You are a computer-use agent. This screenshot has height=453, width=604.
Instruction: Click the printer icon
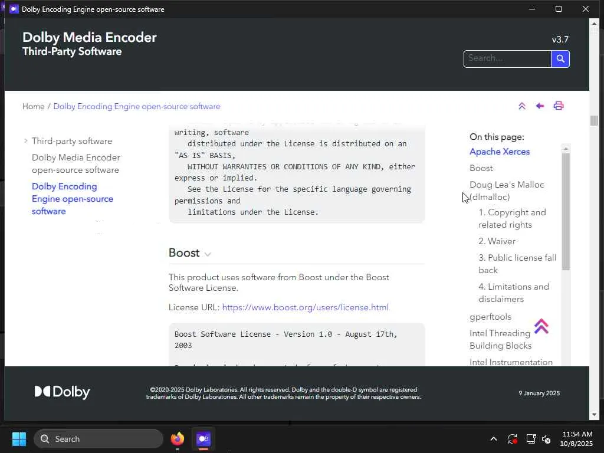[x=559, y=106]
